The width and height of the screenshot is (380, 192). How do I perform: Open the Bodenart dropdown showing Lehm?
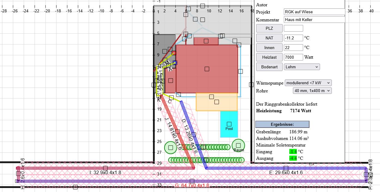coord(302,67)
